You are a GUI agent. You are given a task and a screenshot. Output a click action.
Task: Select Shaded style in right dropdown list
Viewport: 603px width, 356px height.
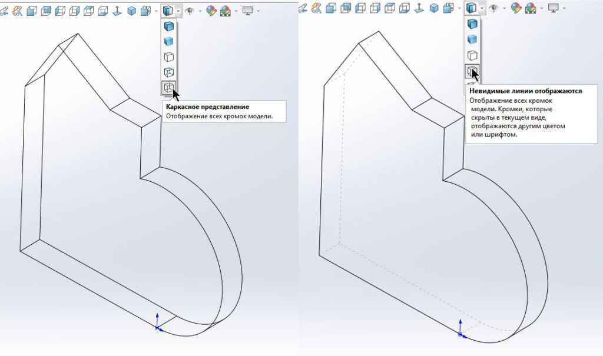(472, 39)
